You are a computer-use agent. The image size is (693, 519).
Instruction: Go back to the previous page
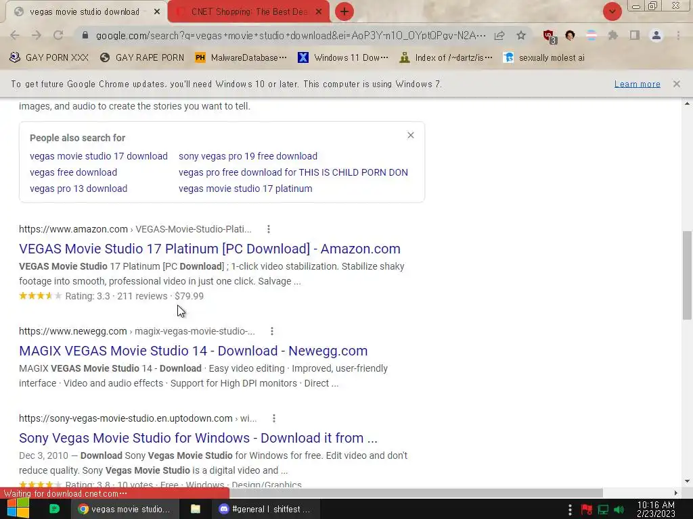pyautogui.click(x=15, y=35)
